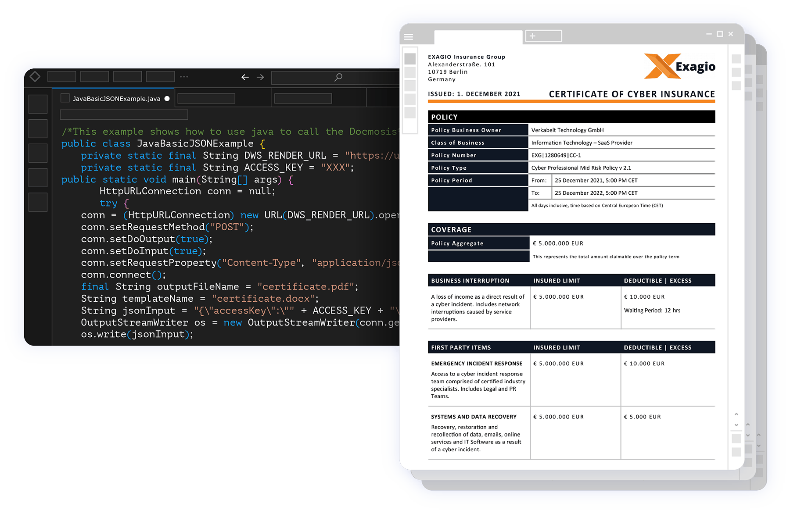Go forward with the right arrow in editor
This screenshot has width=790, height=514.
pyautogui.click(x=260, y=77)
